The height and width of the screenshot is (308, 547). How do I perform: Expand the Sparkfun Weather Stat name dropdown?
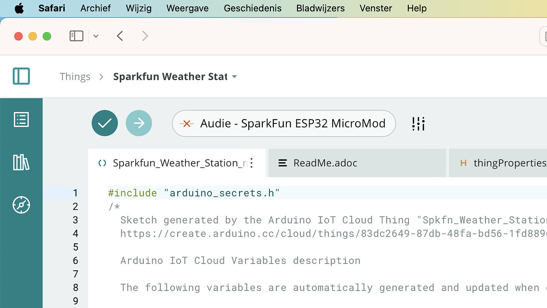[234, 76]
